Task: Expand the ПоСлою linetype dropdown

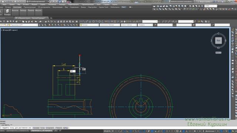Action: point(119,25)
